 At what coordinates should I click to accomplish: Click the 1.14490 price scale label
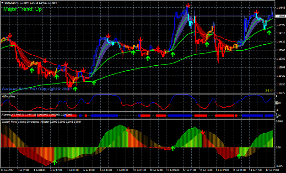(x=281, y=25)
